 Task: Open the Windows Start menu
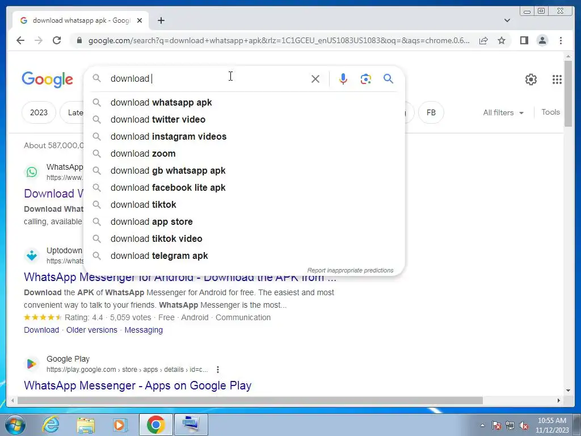pos(15,425)
